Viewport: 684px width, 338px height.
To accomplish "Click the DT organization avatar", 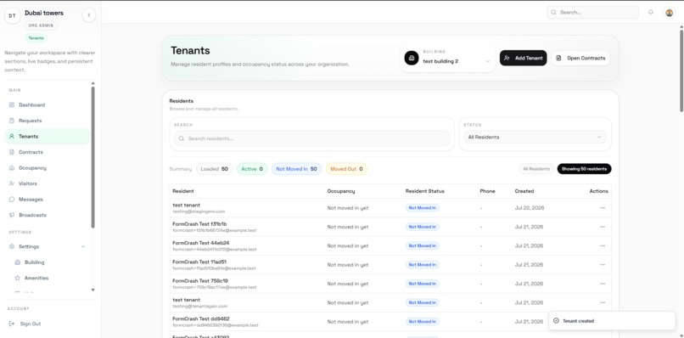I will (12, 16).
